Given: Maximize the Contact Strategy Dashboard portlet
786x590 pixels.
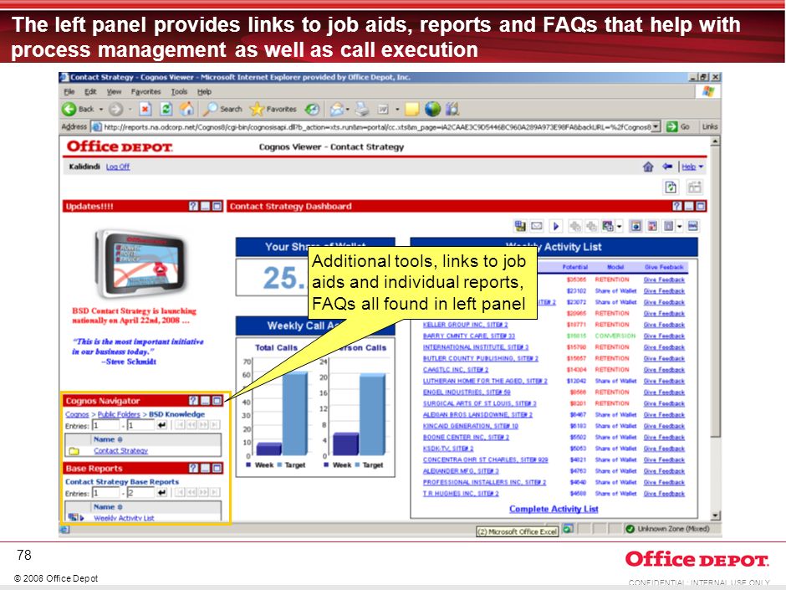Looking at the screenshot, I should coord(701,206).
